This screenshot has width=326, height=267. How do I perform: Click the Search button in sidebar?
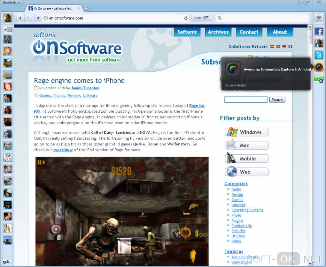coord(277,100)
